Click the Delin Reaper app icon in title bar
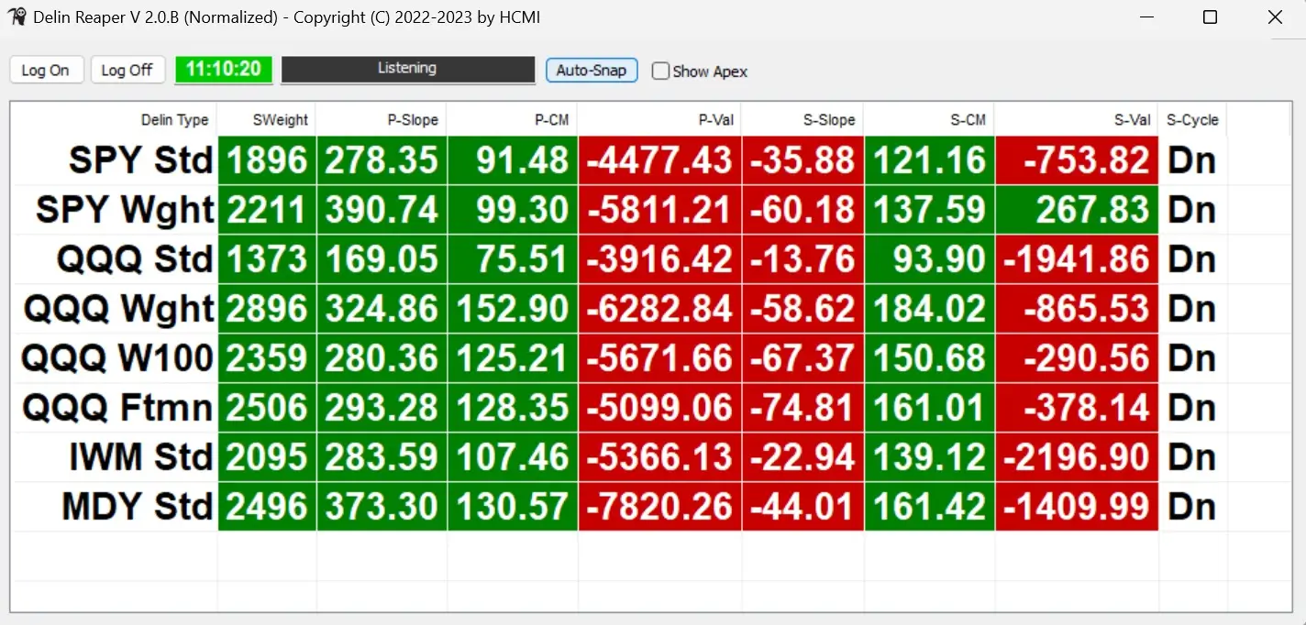 (x=16, y=17)
